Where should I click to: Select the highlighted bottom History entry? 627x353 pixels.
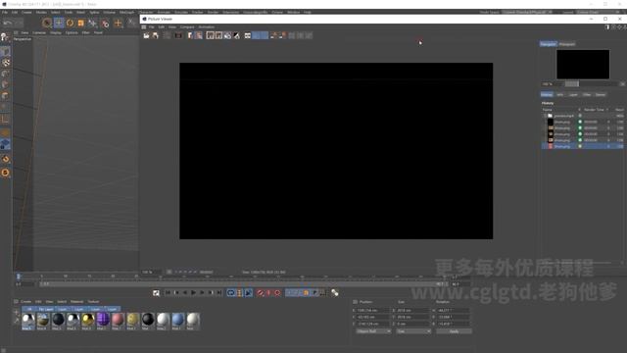[582, 146]
